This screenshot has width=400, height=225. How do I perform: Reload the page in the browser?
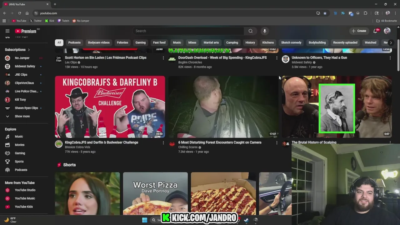click(x=19, y=13)
